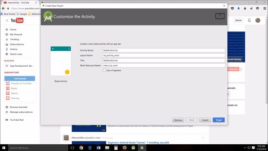The height and width of the screenshot is (151, 268).
Task: Select the Blank Activity preview thumbnail
Action: click(61, 61)
